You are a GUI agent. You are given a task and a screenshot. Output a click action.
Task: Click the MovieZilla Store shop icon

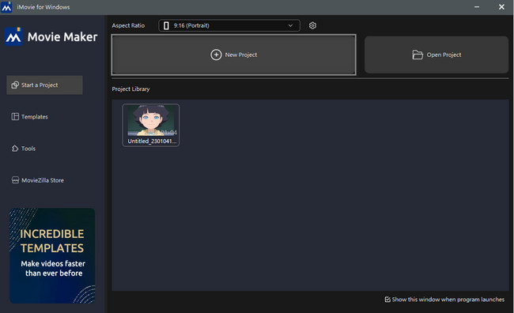click(15, 180)
